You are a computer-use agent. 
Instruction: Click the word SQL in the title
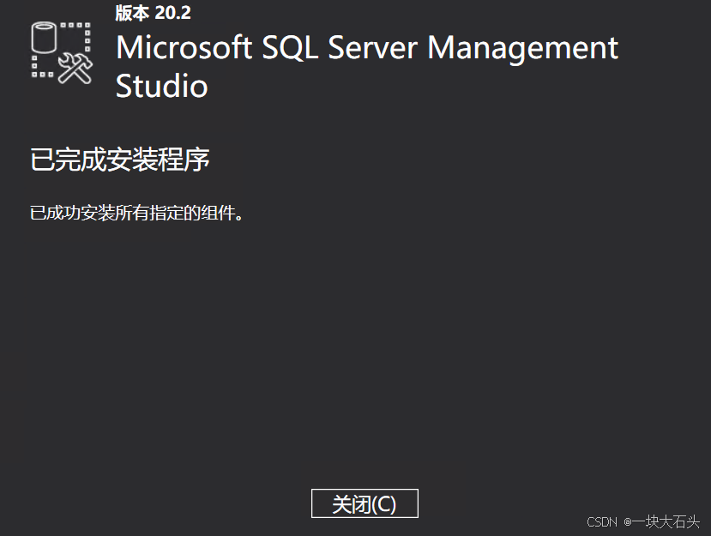point(290,48)
